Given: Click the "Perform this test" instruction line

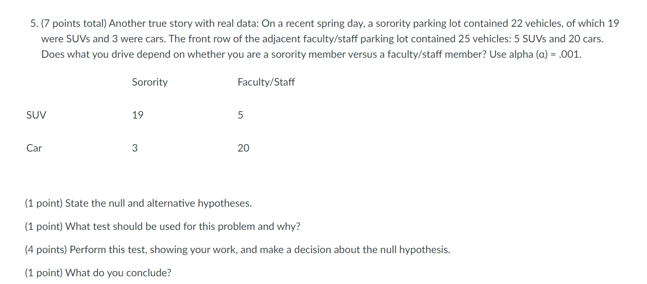Looking at the screenshot, I should pos(237,249).
